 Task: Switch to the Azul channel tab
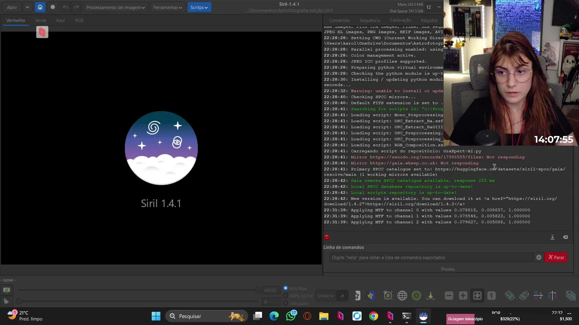click(x=60, y=20)
